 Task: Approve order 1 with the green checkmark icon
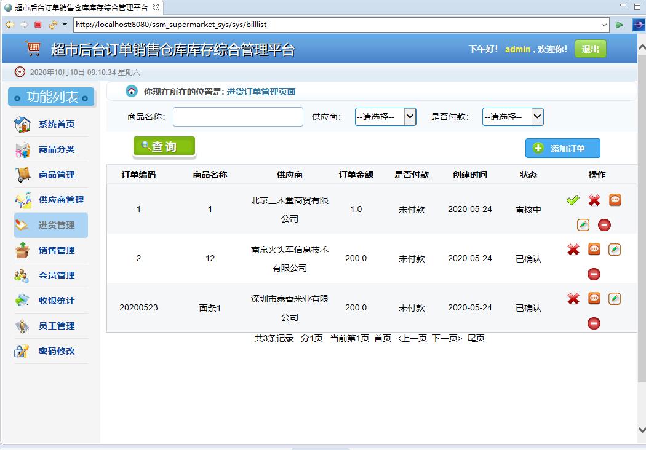(573, 200)
